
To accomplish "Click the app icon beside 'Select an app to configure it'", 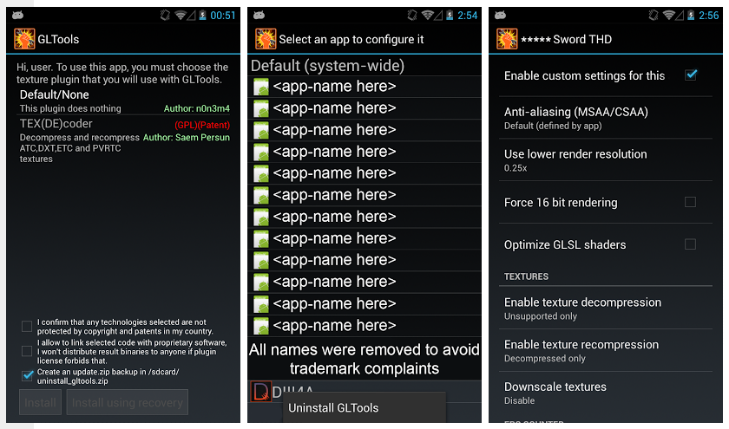I will point(266,39).
